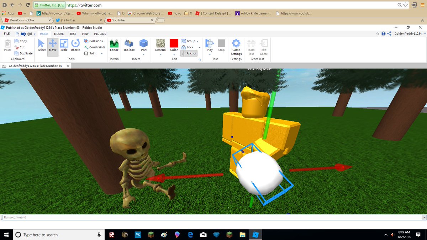The height and width of the screenshot is (240, 427).
Task: Switch to the MODEL ribbon tab
Action: (x=59, y=34)
